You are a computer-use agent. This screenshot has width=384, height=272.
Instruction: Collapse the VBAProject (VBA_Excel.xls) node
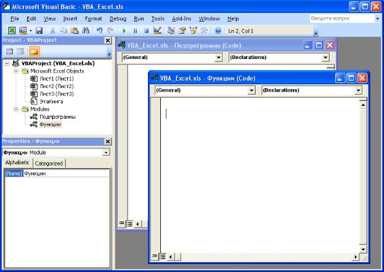point(7,63)
